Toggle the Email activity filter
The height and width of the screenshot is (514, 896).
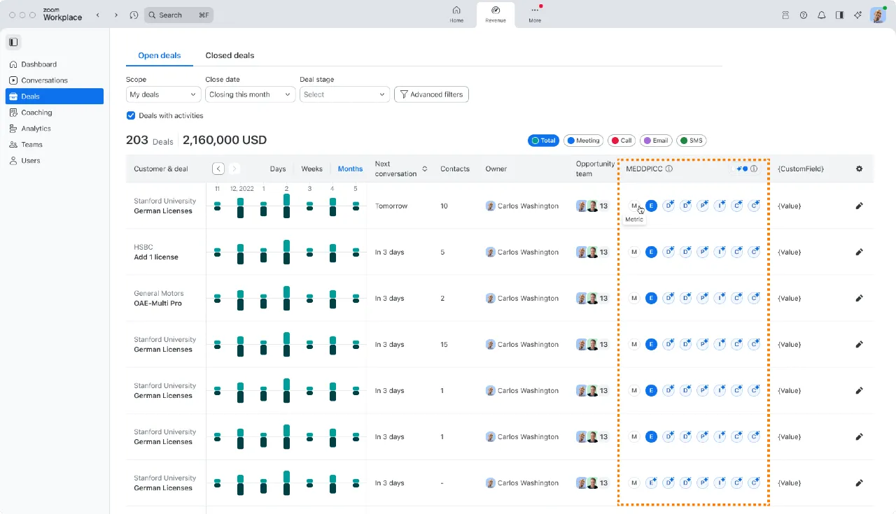click(656, 141)
